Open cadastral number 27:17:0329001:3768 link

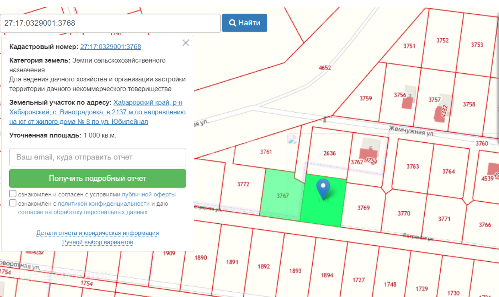coord(110,46)
